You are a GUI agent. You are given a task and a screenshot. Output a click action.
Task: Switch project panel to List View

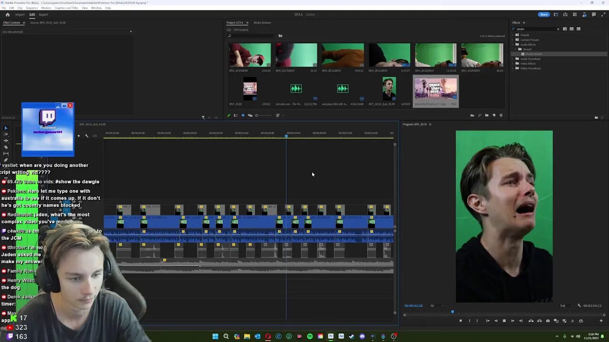pos(236,115)
